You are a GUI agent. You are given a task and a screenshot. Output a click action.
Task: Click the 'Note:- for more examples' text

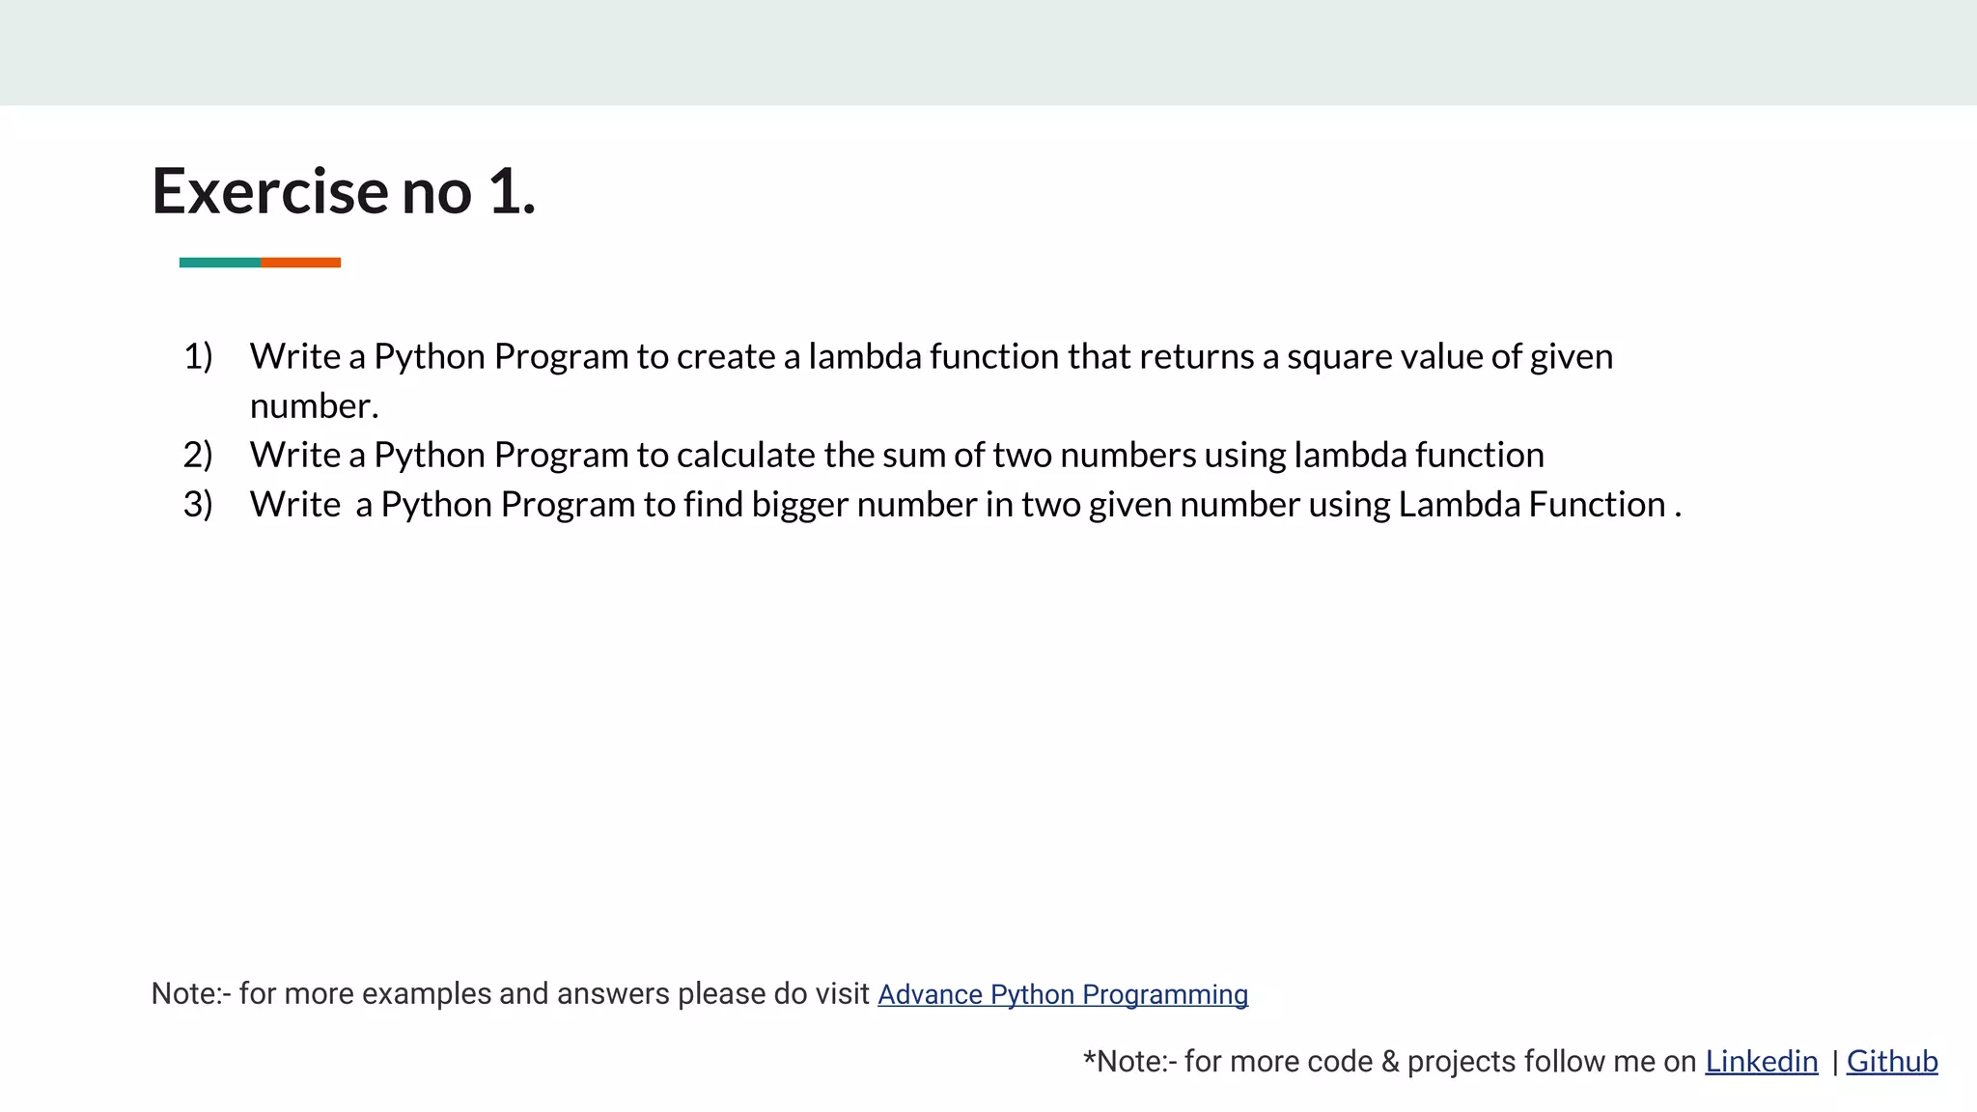pos(510,993)
